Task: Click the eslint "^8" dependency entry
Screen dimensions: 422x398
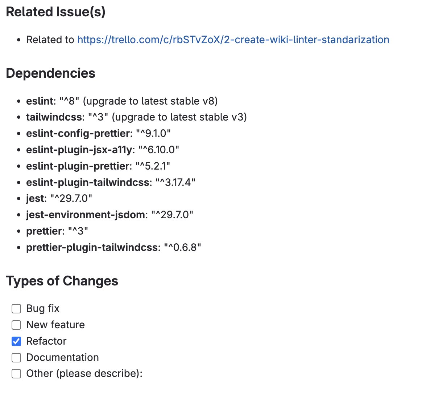Action: [122, 101]
